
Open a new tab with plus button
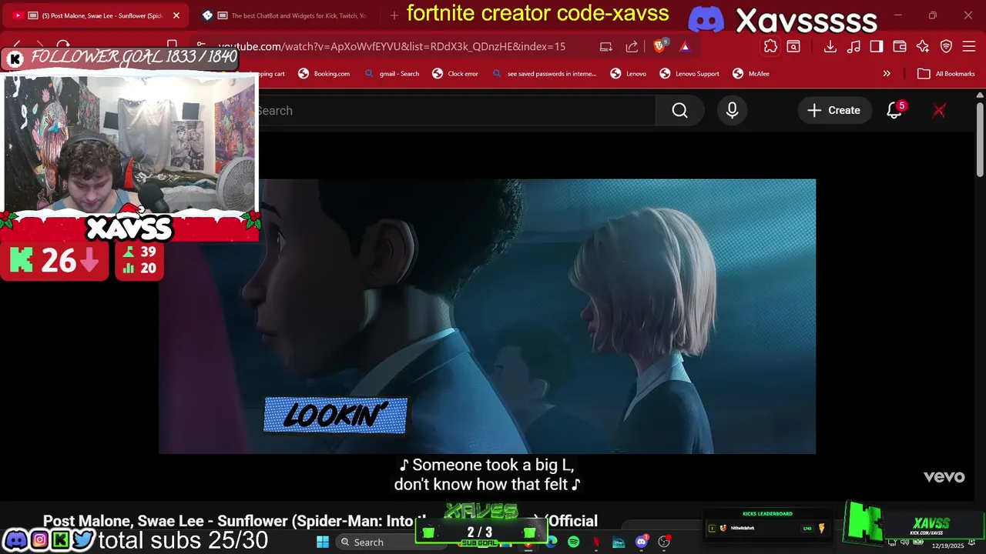click(x=394, y=15)
